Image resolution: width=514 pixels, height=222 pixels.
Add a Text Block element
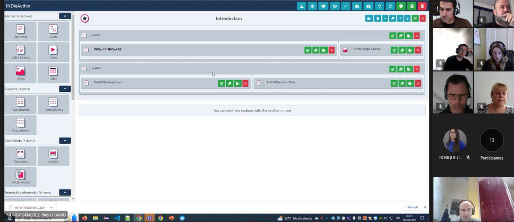tap(21, 31)
